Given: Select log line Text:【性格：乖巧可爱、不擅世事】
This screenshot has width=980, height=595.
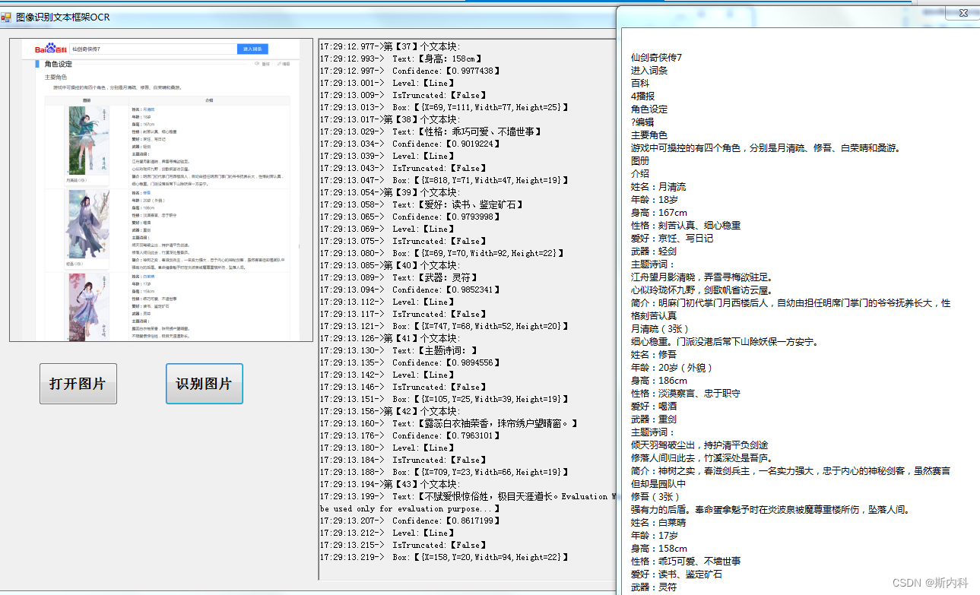Looking at the screenshot, I should (x=431, y=131).
